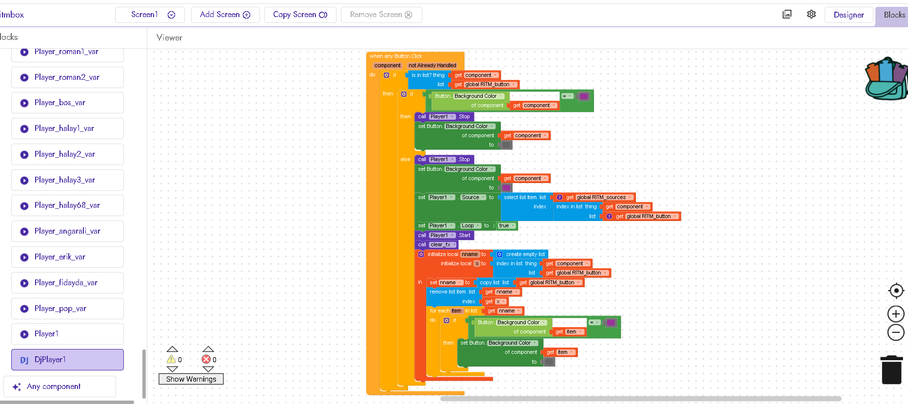The height and width of the screenshot is (404, 908).
Task: Switch to the Blocks view
Action: coord(894,15)
